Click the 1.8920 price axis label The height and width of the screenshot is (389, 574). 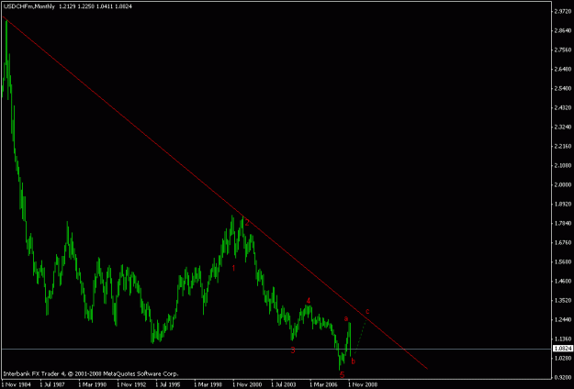(x=561, y=204)
